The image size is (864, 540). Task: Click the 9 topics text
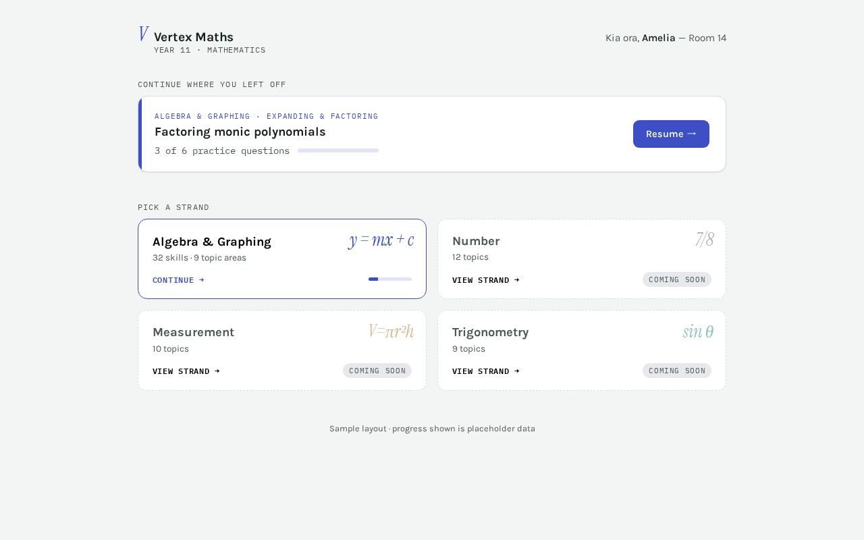click(468, 349)
